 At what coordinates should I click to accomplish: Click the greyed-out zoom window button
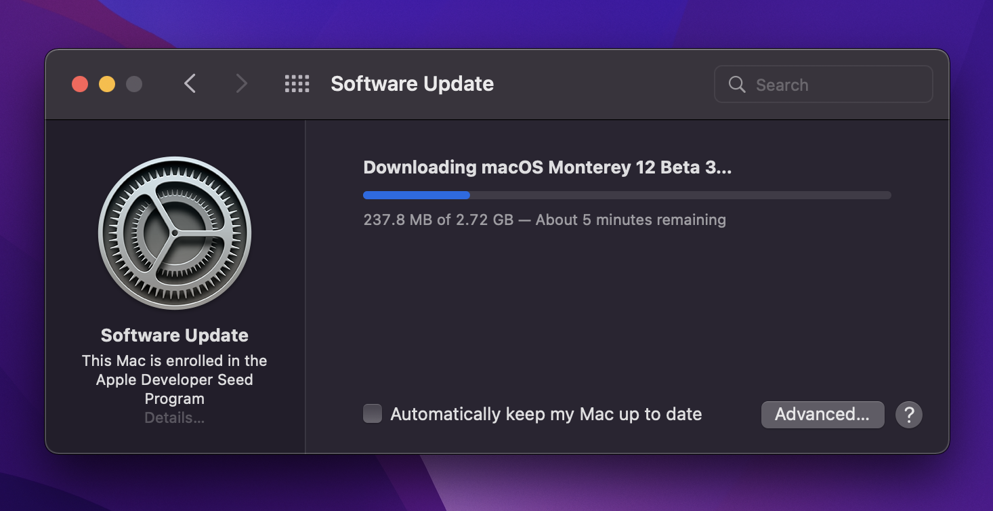[134, 84]
